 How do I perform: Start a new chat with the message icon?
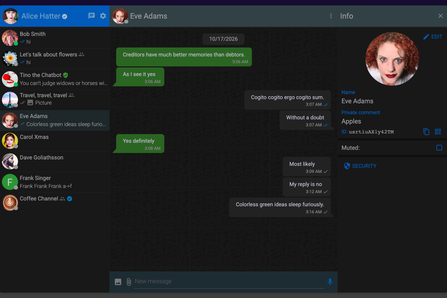[x=91, y=16]
